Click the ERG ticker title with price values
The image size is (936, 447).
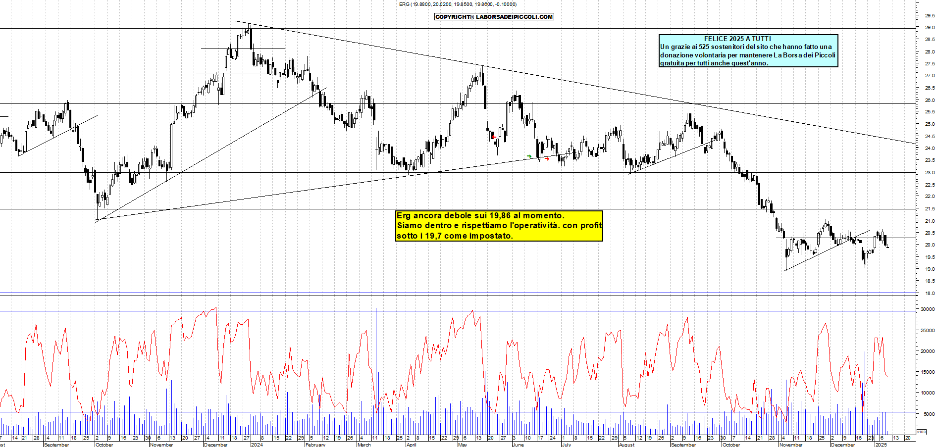tap(458, 4)
